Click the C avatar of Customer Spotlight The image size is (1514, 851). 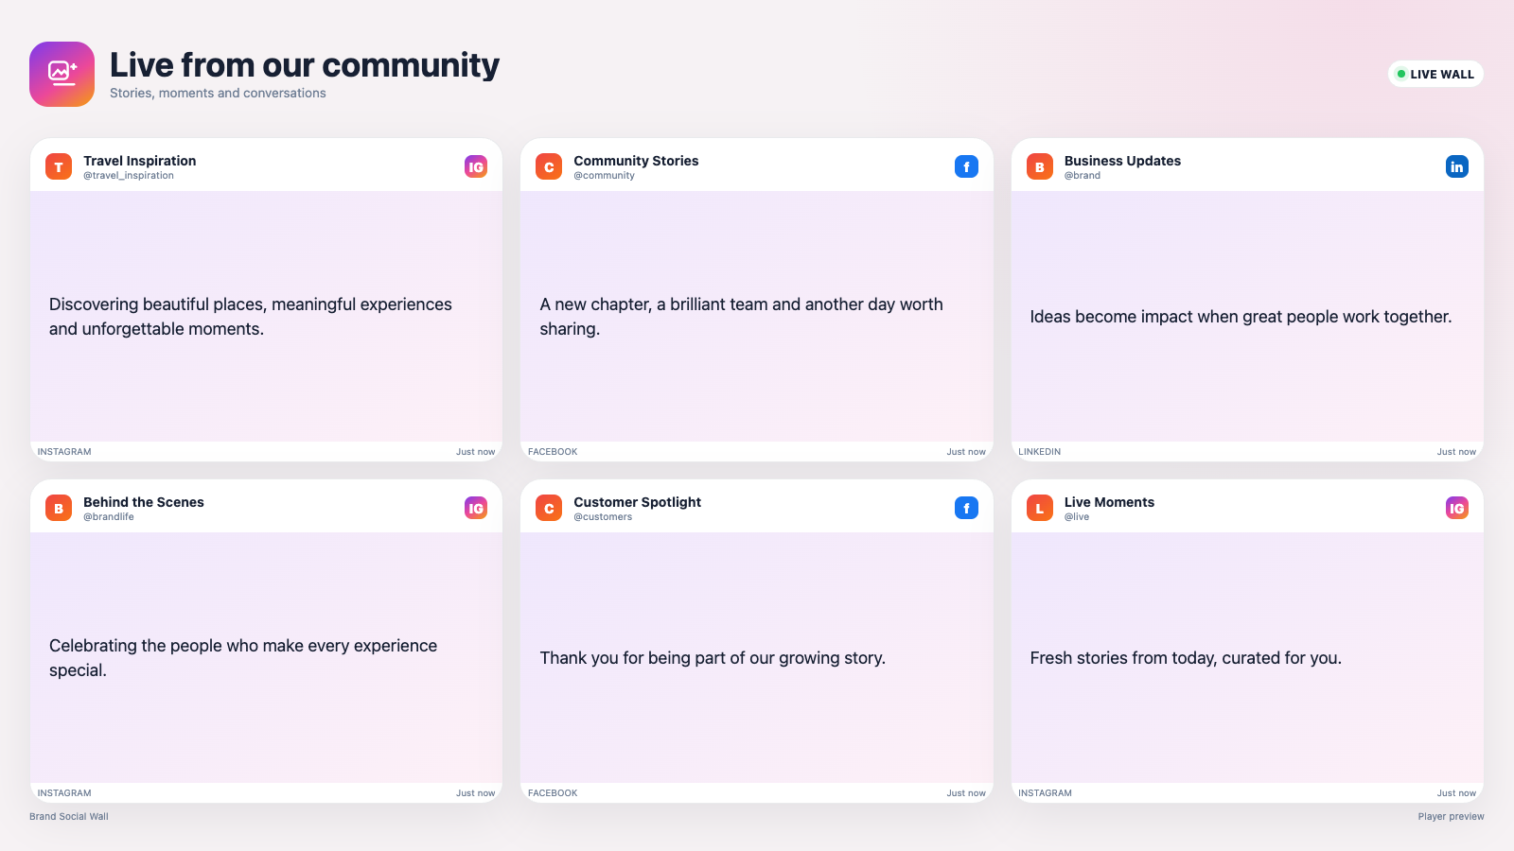pyautogui.click(x=549, y=508)
